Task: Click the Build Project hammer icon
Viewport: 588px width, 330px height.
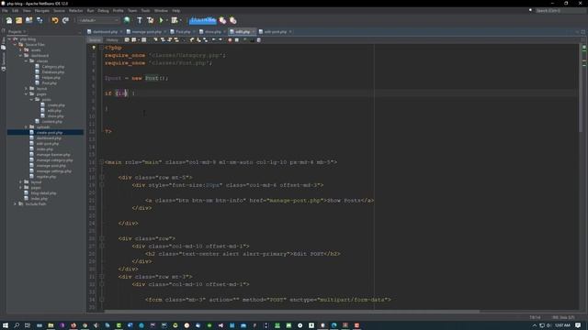Action: point(140,20)
